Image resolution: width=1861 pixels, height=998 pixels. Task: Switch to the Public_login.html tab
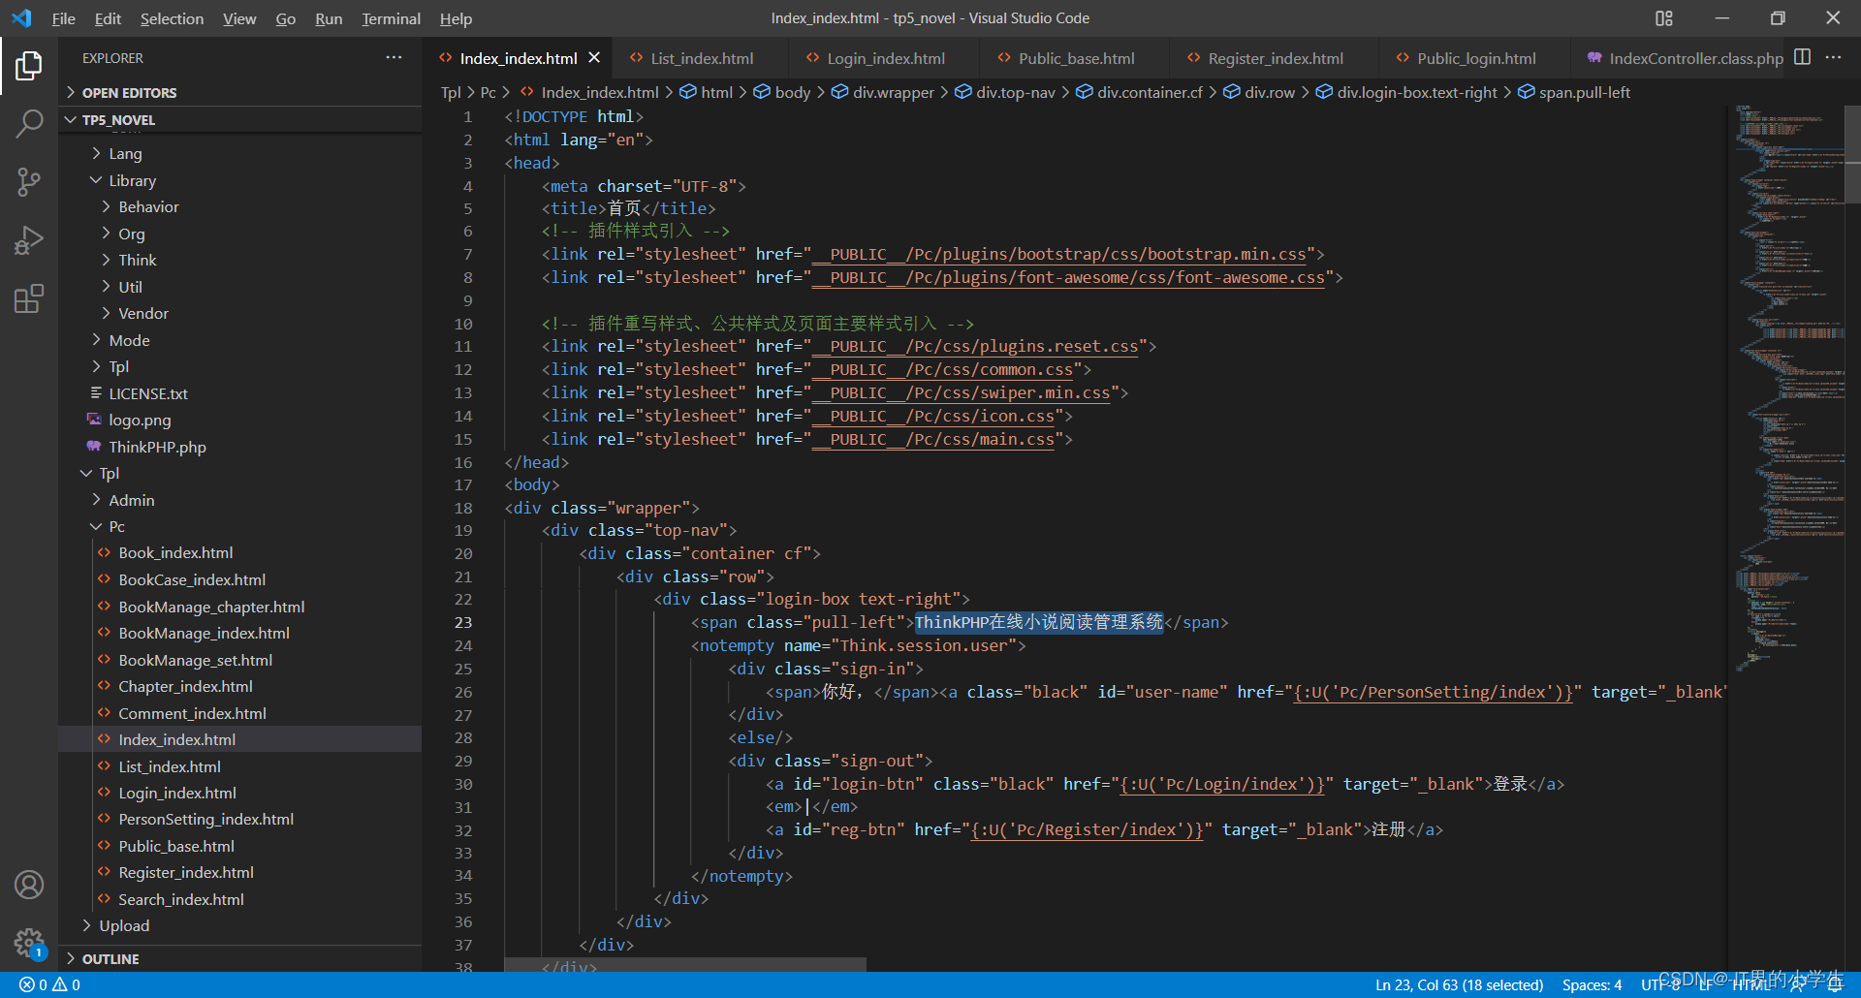[1475, 58]
